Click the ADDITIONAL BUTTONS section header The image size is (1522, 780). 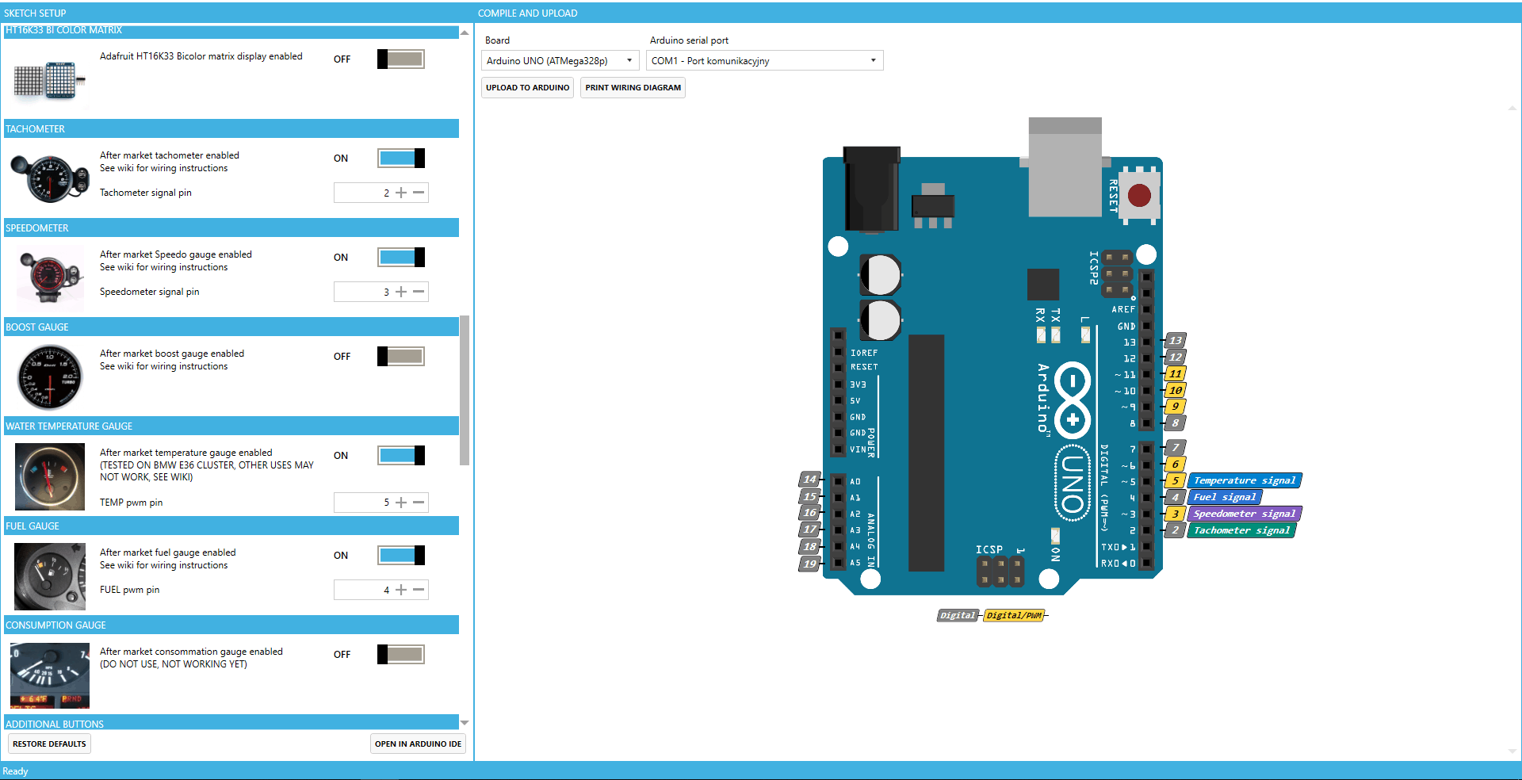231,723
